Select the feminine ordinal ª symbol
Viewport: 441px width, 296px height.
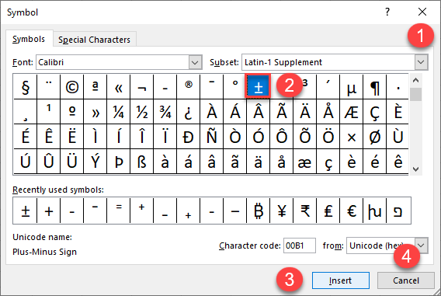click(95, 87)
